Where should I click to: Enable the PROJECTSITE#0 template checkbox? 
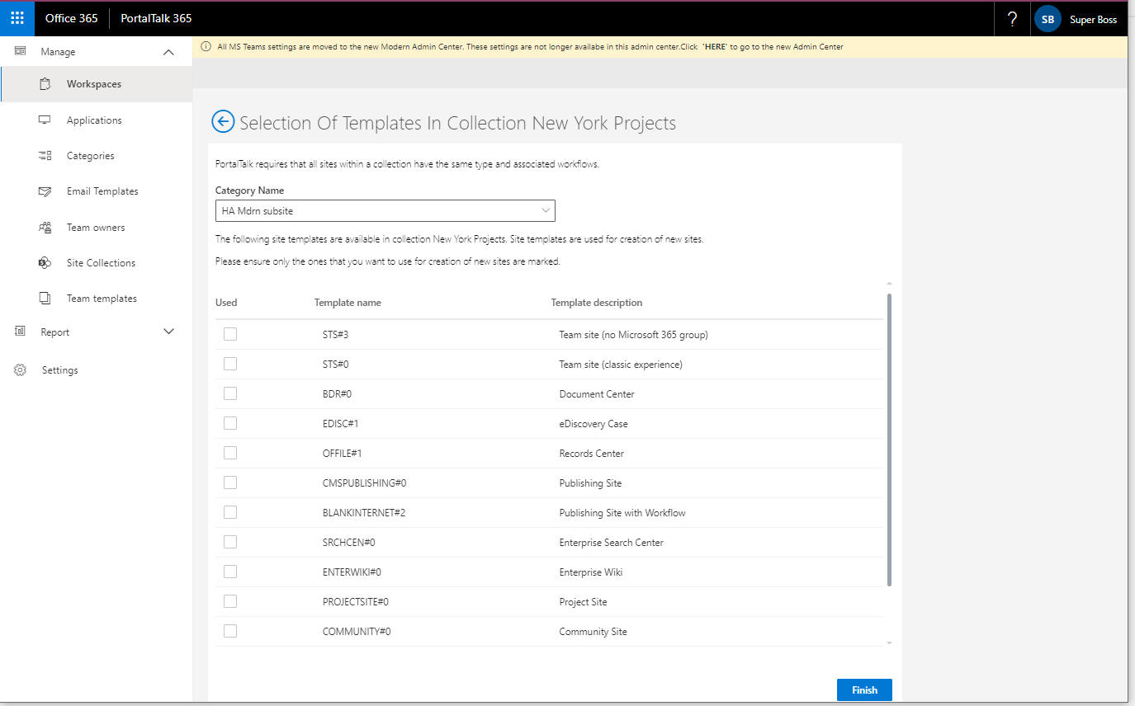(x=230, y=601)
